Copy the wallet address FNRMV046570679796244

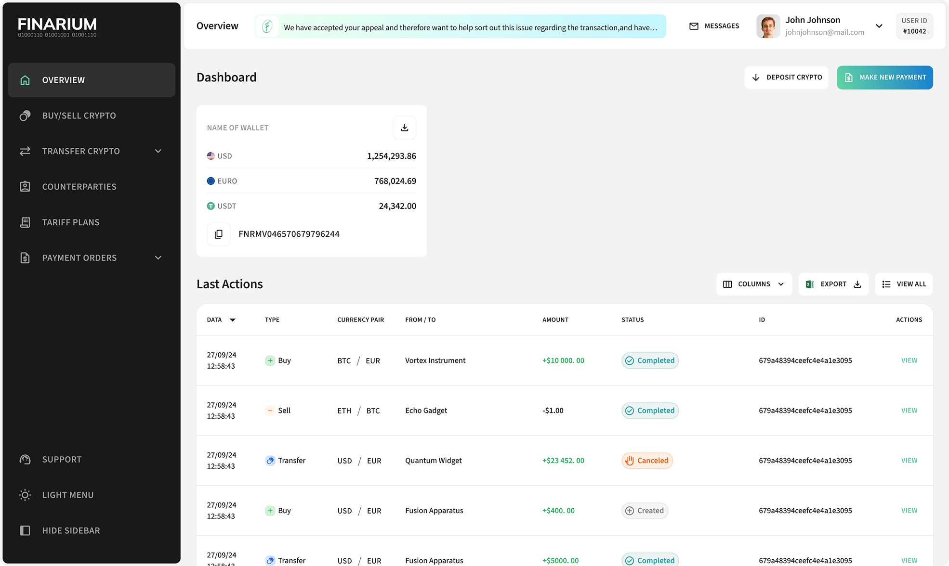(219, 234)
